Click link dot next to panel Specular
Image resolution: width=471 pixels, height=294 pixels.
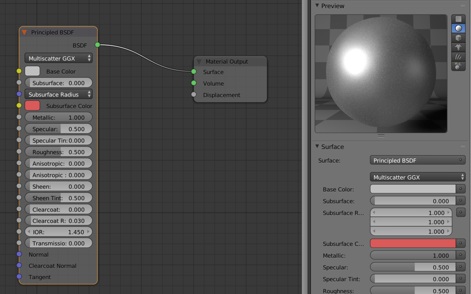[461, 267]
